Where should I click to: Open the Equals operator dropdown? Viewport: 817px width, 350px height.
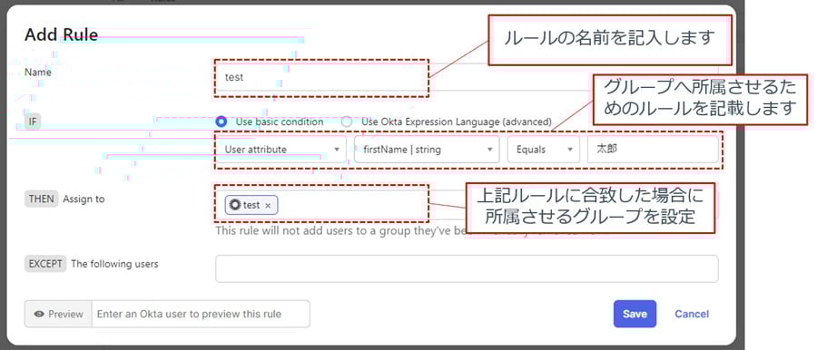tap(544, 150)
